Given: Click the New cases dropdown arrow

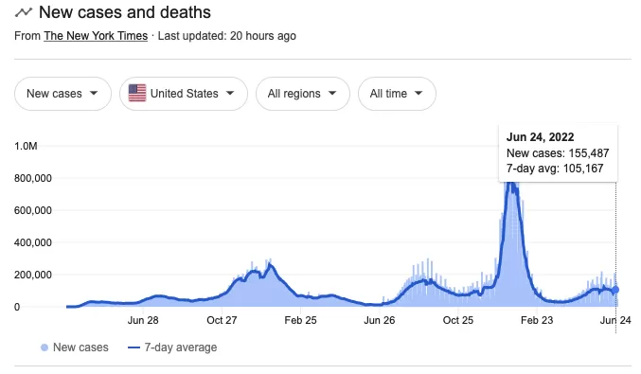Looking at the screenshot, I should (94, 93).
